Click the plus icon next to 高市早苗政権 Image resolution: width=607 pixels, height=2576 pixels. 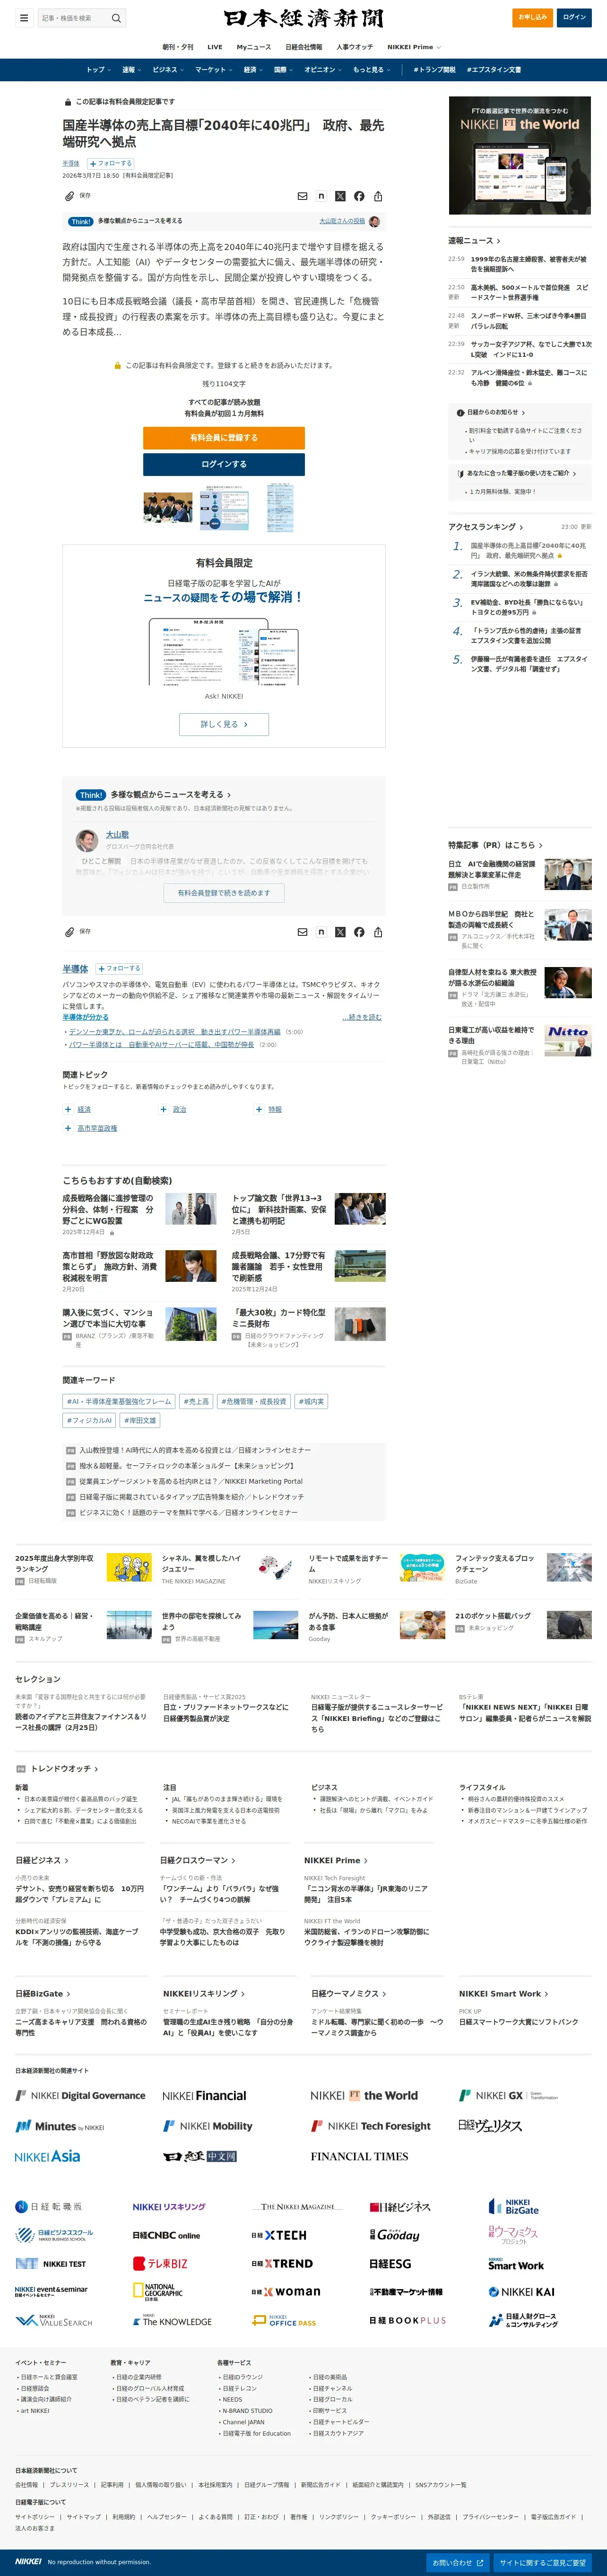pyautogui.click(x=68, y=1128)
